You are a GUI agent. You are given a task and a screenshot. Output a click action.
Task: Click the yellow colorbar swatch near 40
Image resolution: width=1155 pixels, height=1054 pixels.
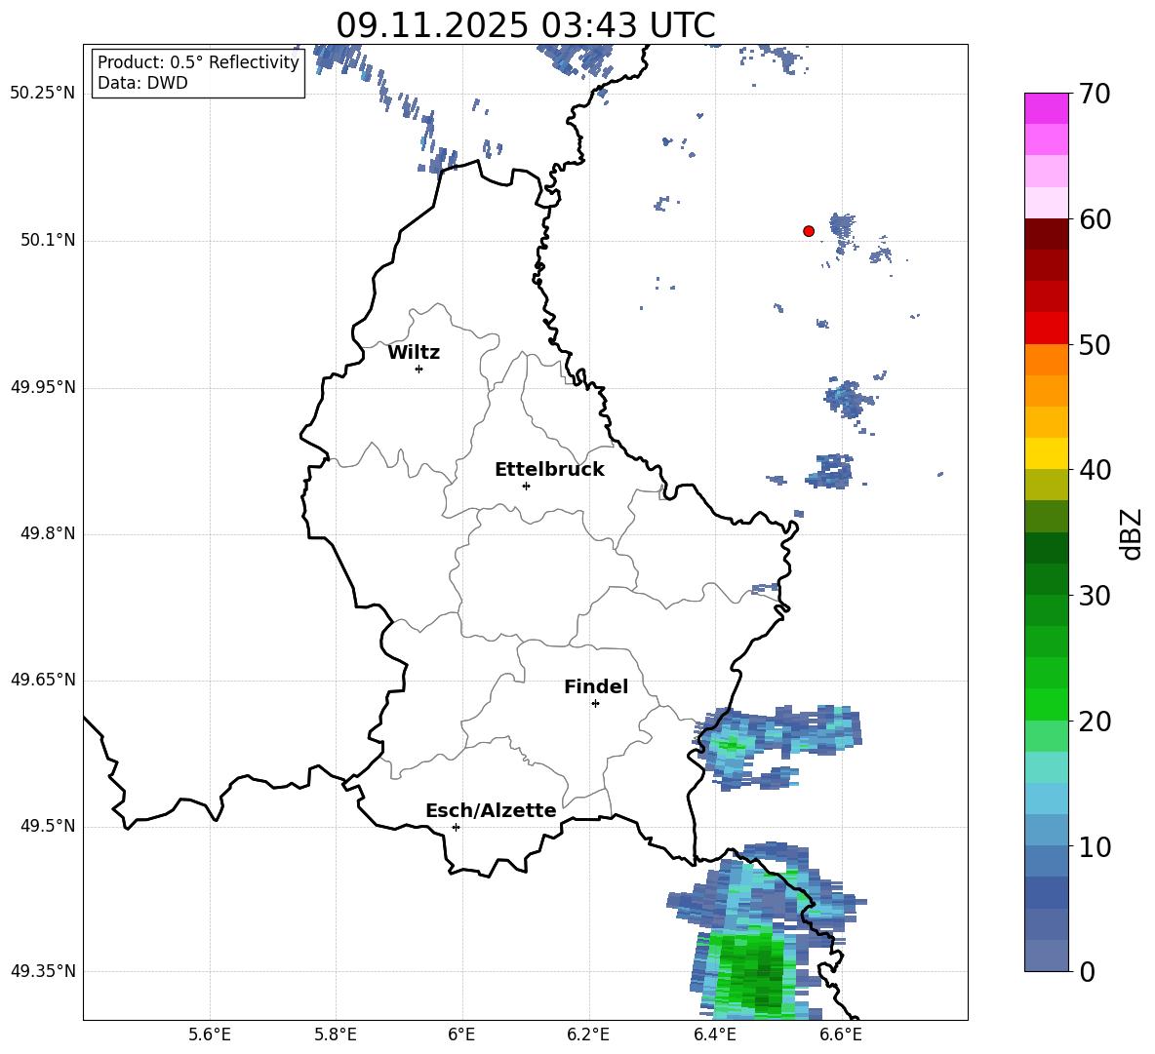click(1046, 453)
